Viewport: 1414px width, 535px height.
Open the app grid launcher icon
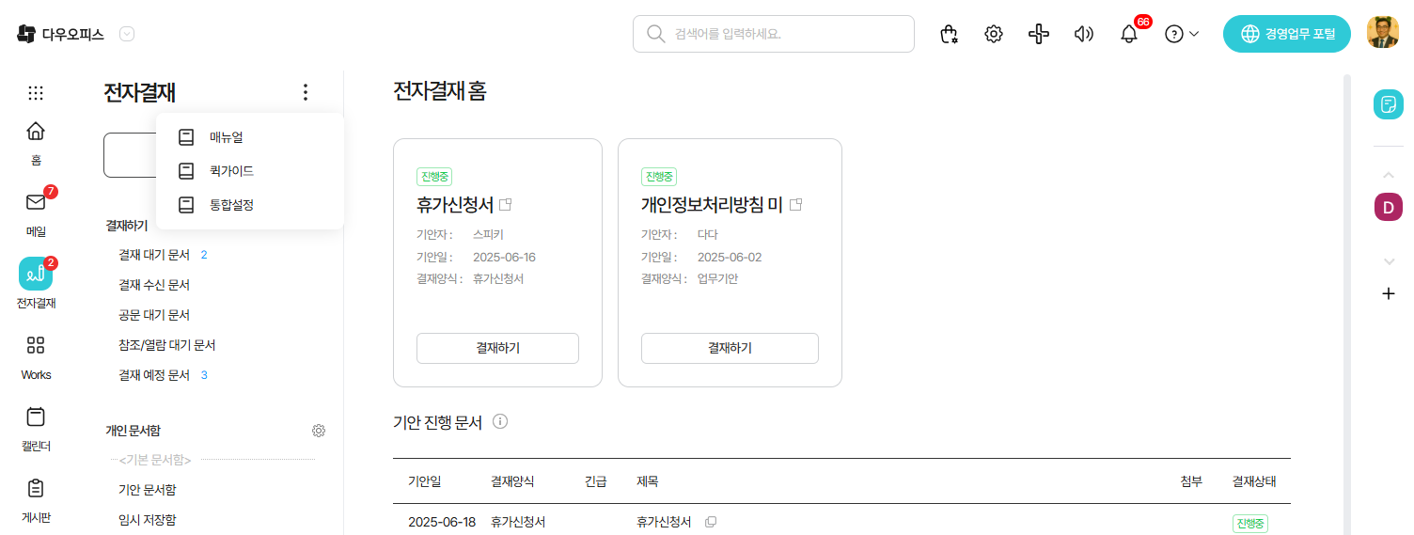pyautogui.click(x=36, y=93)
